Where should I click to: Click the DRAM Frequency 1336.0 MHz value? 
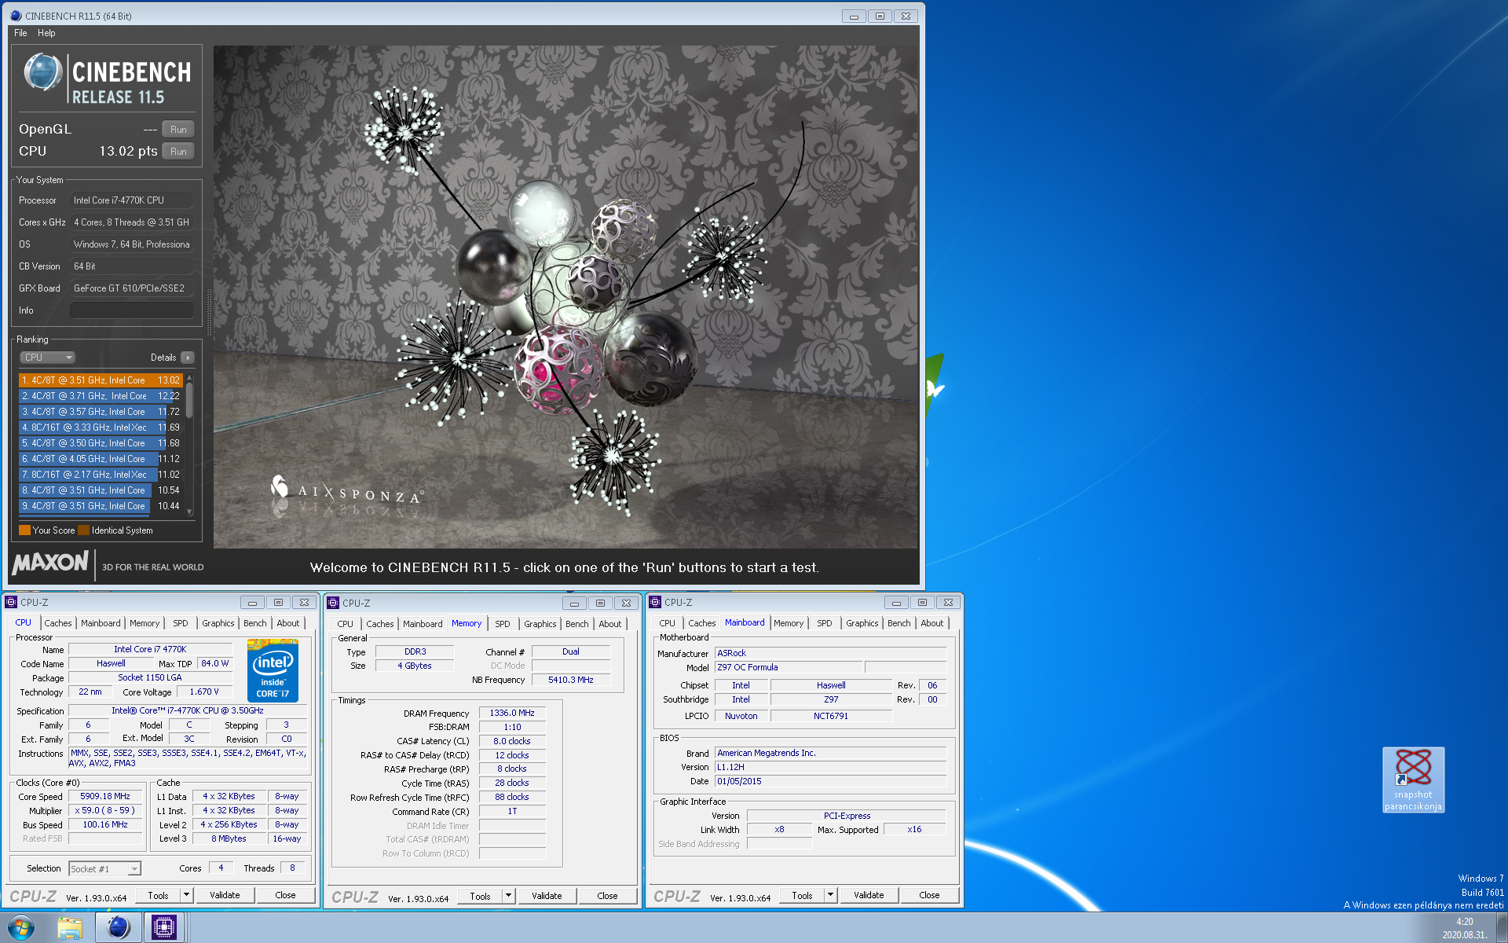click(x=512, y=713)
